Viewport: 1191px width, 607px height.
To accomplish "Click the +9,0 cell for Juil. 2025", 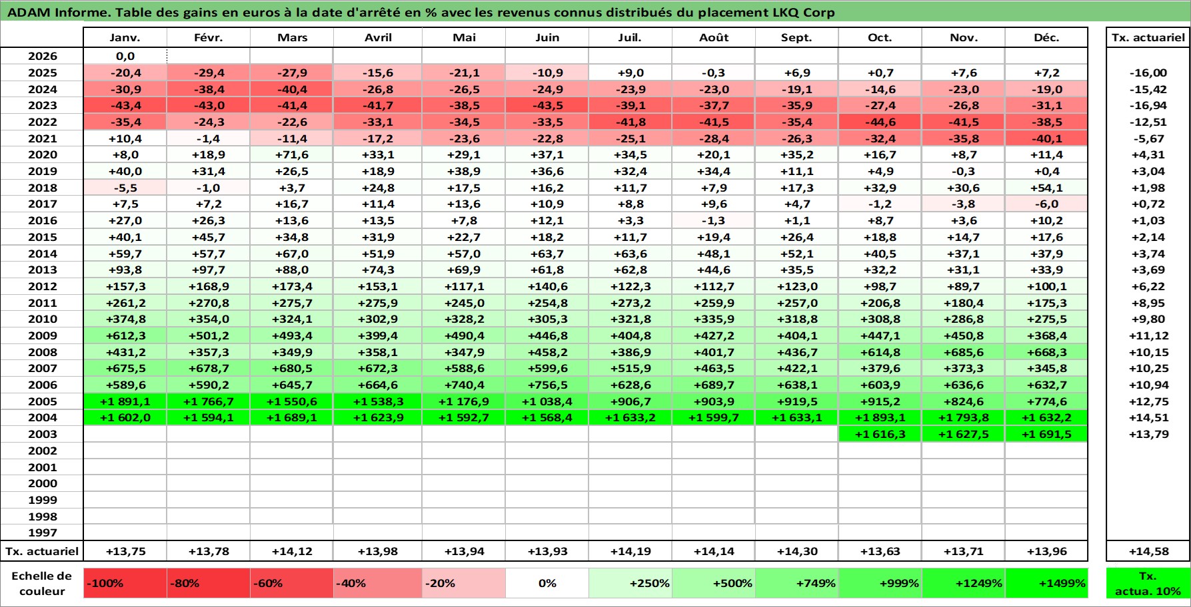I will (x=630, y=73).
